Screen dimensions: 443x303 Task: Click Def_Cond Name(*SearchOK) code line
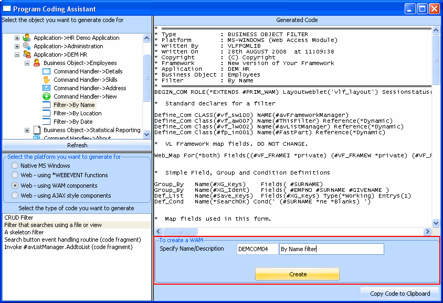coord(262,201)
